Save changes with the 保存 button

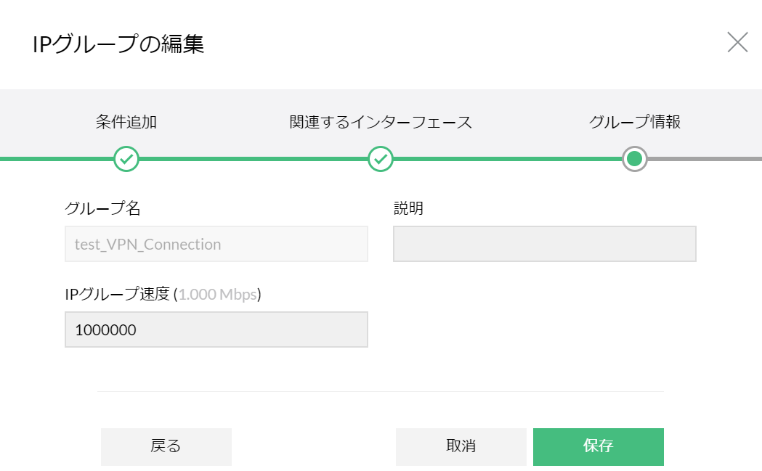click(x=598, y=446)
